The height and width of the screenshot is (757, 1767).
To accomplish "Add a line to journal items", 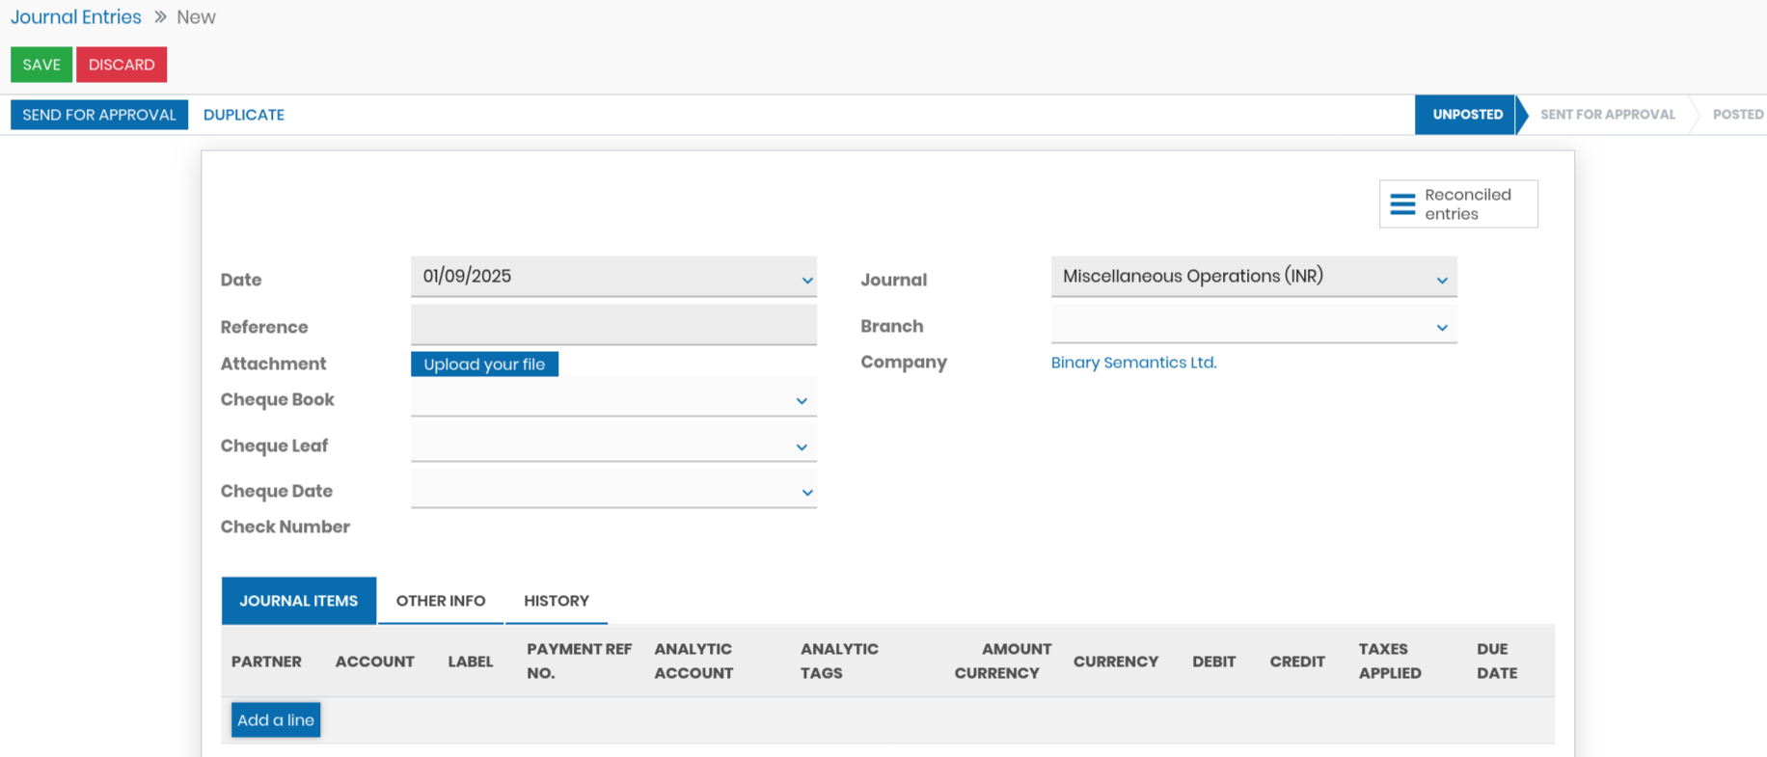I will (x=276, y=720).
